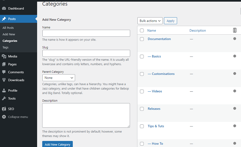Open the Pages menu label
Viewport: 241px width, 147px height.
[x=12, y=64]
